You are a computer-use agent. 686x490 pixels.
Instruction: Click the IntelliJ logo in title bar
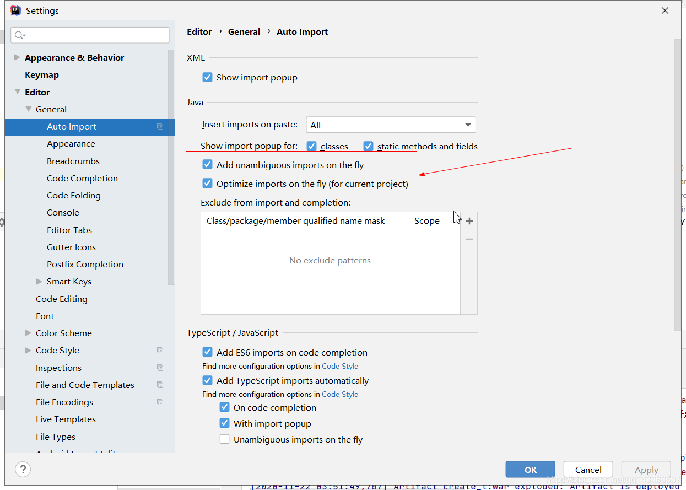(x=15, y=10)
